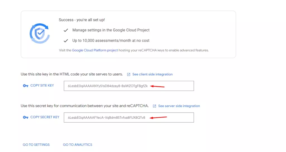Click checkmark beside Manage settings line

[x=66, y=30]
